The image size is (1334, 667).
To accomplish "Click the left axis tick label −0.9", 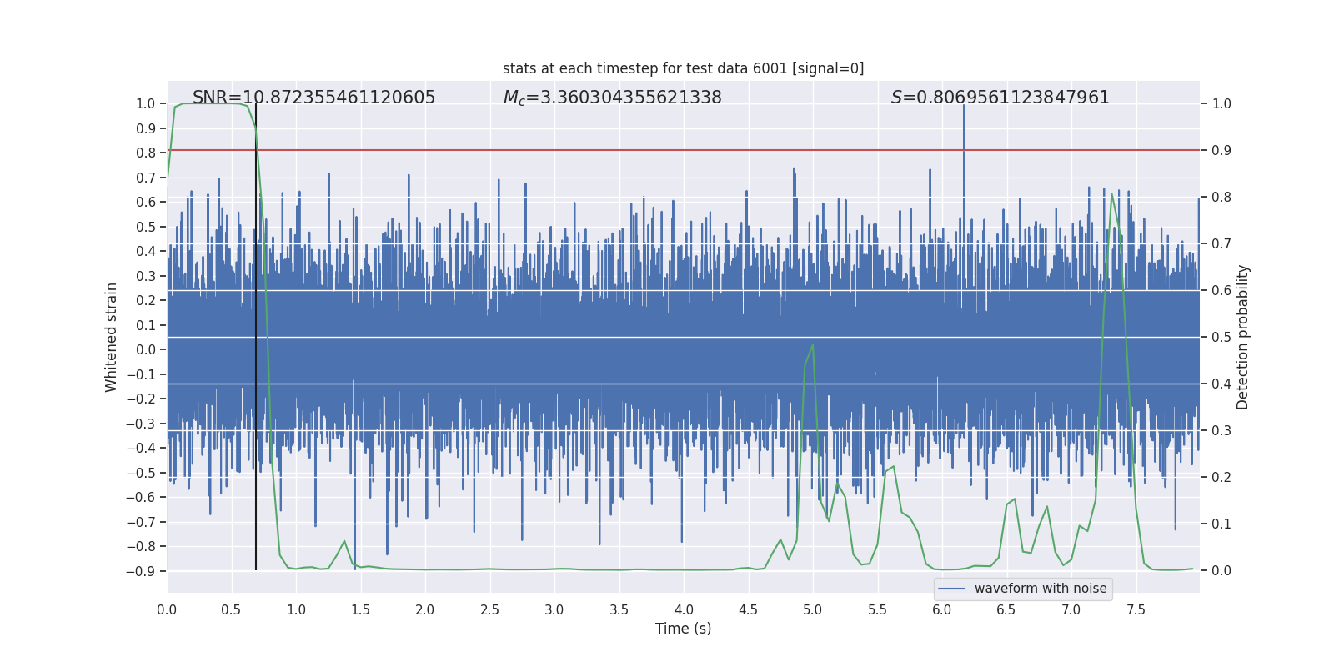I will coord(141,571).
